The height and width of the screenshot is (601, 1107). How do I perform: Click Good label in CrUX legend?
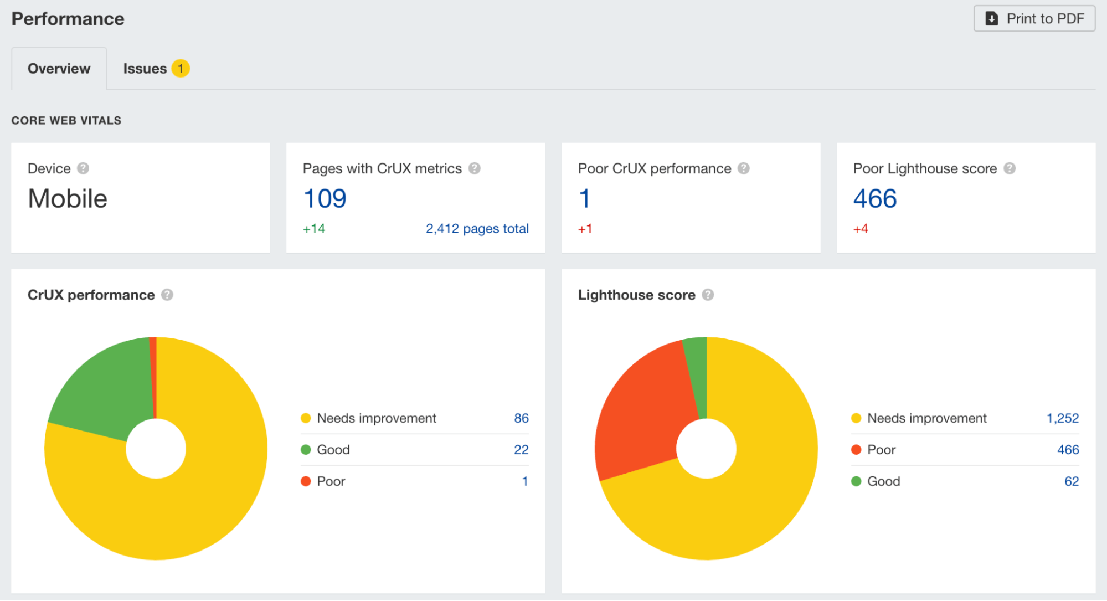point(333,450)
